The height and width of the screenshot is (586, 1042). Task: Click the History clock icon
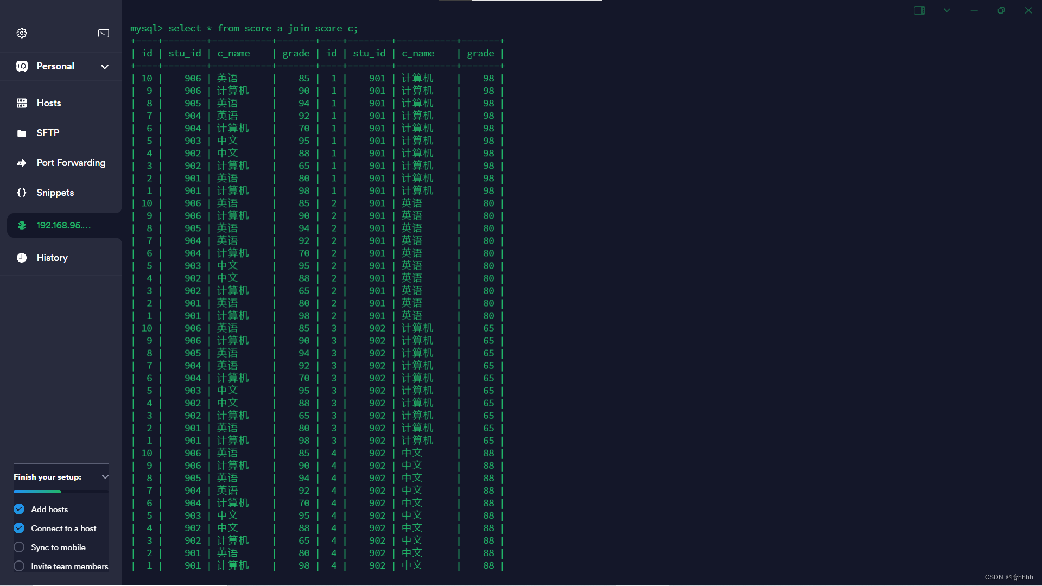click(x=22, y=258)
